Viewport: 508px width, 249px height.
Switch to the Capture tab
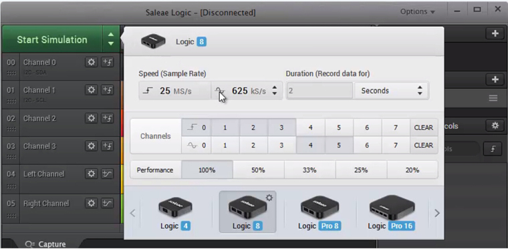point(45,244)
